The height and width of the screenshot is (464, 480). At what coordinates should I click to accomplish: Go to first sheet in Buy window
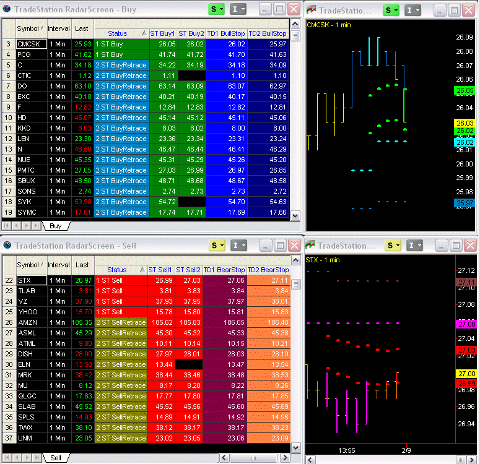6,226
